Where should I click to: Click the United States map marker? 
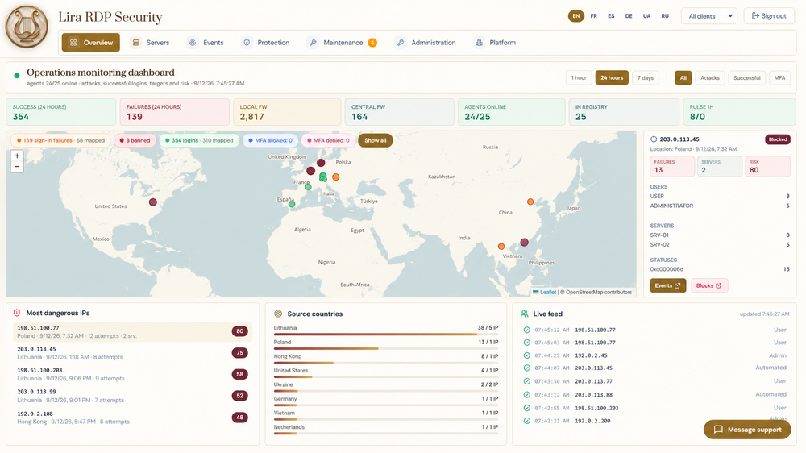click(x=152, y=202)
